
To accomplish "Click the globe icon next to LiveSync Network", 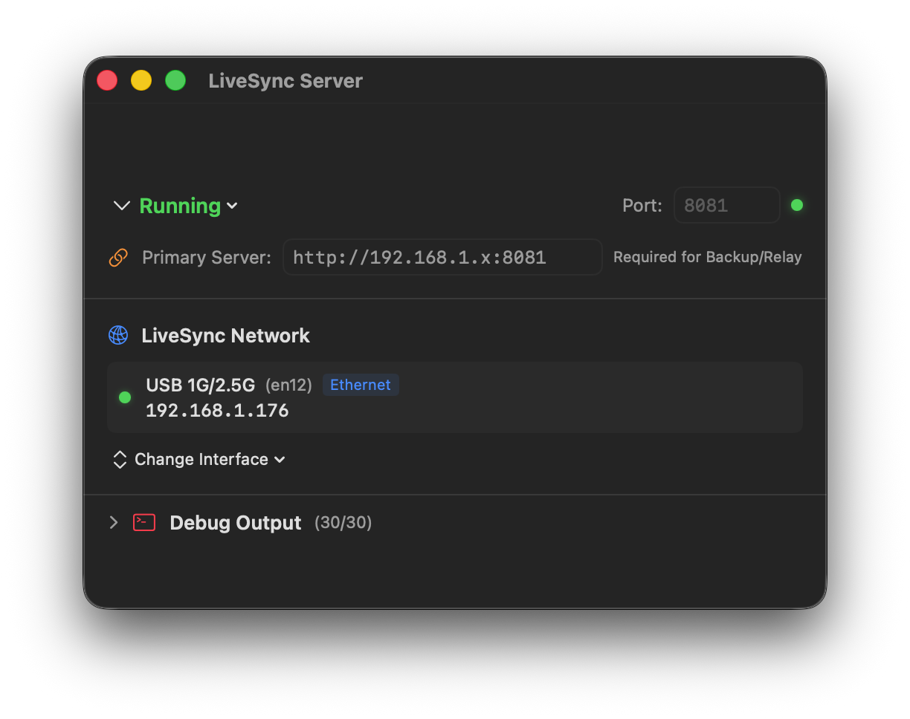I will (x=118, y=335).
